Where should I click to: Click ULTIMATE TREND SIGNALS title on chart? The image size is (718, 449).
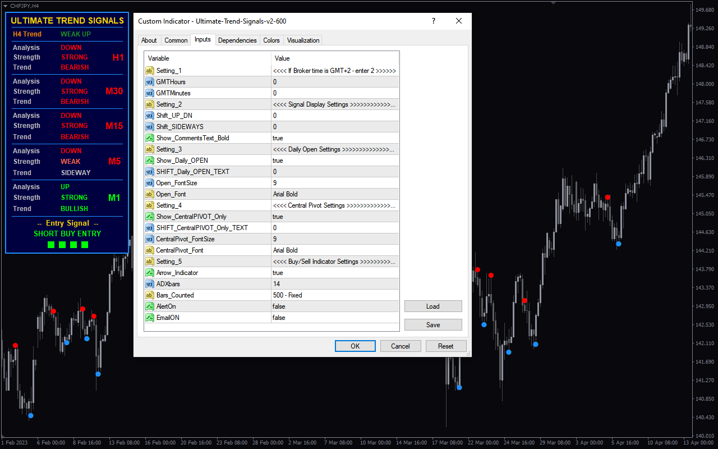67,21
